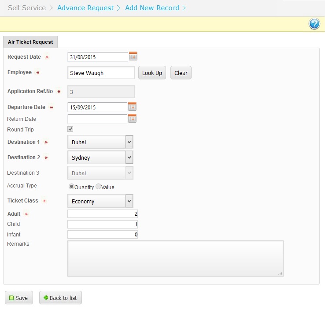
Task: Return via Back to list button
Action: [x=60, y=298]
